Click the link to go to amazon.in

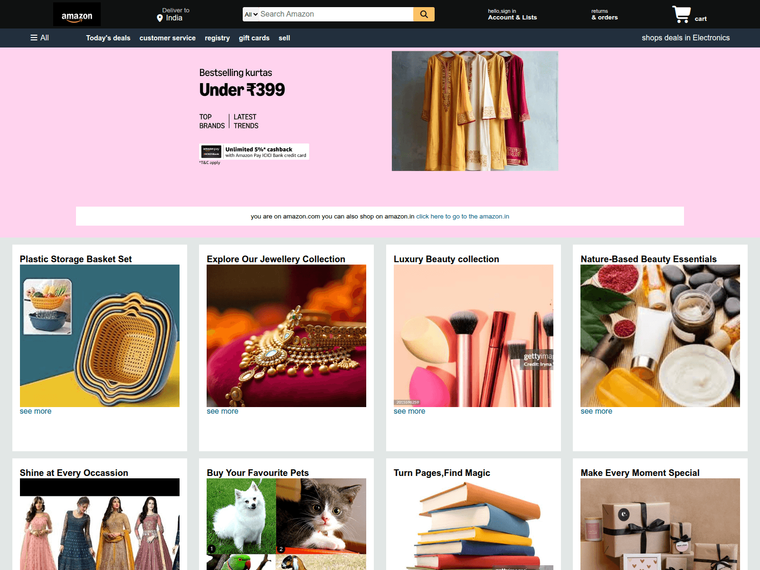point(463,216)
